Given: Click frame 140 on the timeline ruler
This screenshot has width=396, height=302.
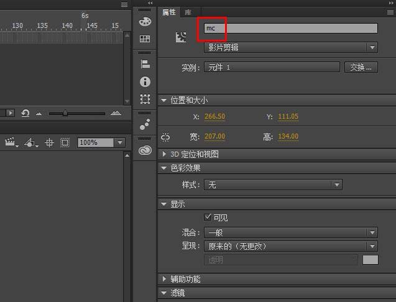Looking at the screenshot, I should 67,25.
